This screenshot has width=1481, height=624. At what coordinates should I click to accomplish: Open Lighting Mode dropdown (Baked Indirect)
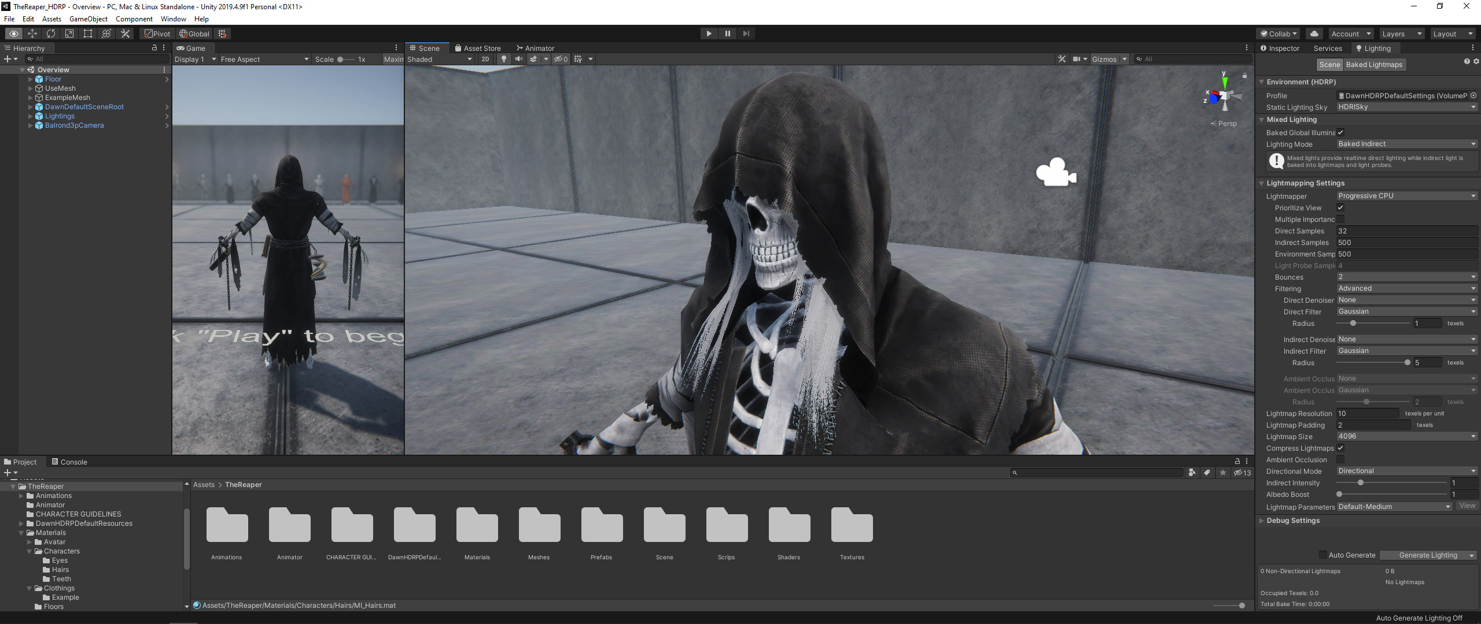(x=1407, y=144)
